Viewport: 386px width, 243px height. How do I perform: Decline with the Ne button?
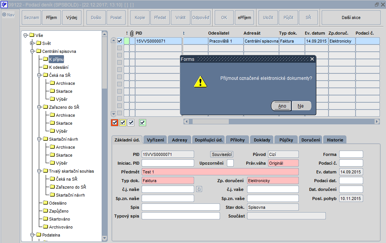(x=301, y=106)
